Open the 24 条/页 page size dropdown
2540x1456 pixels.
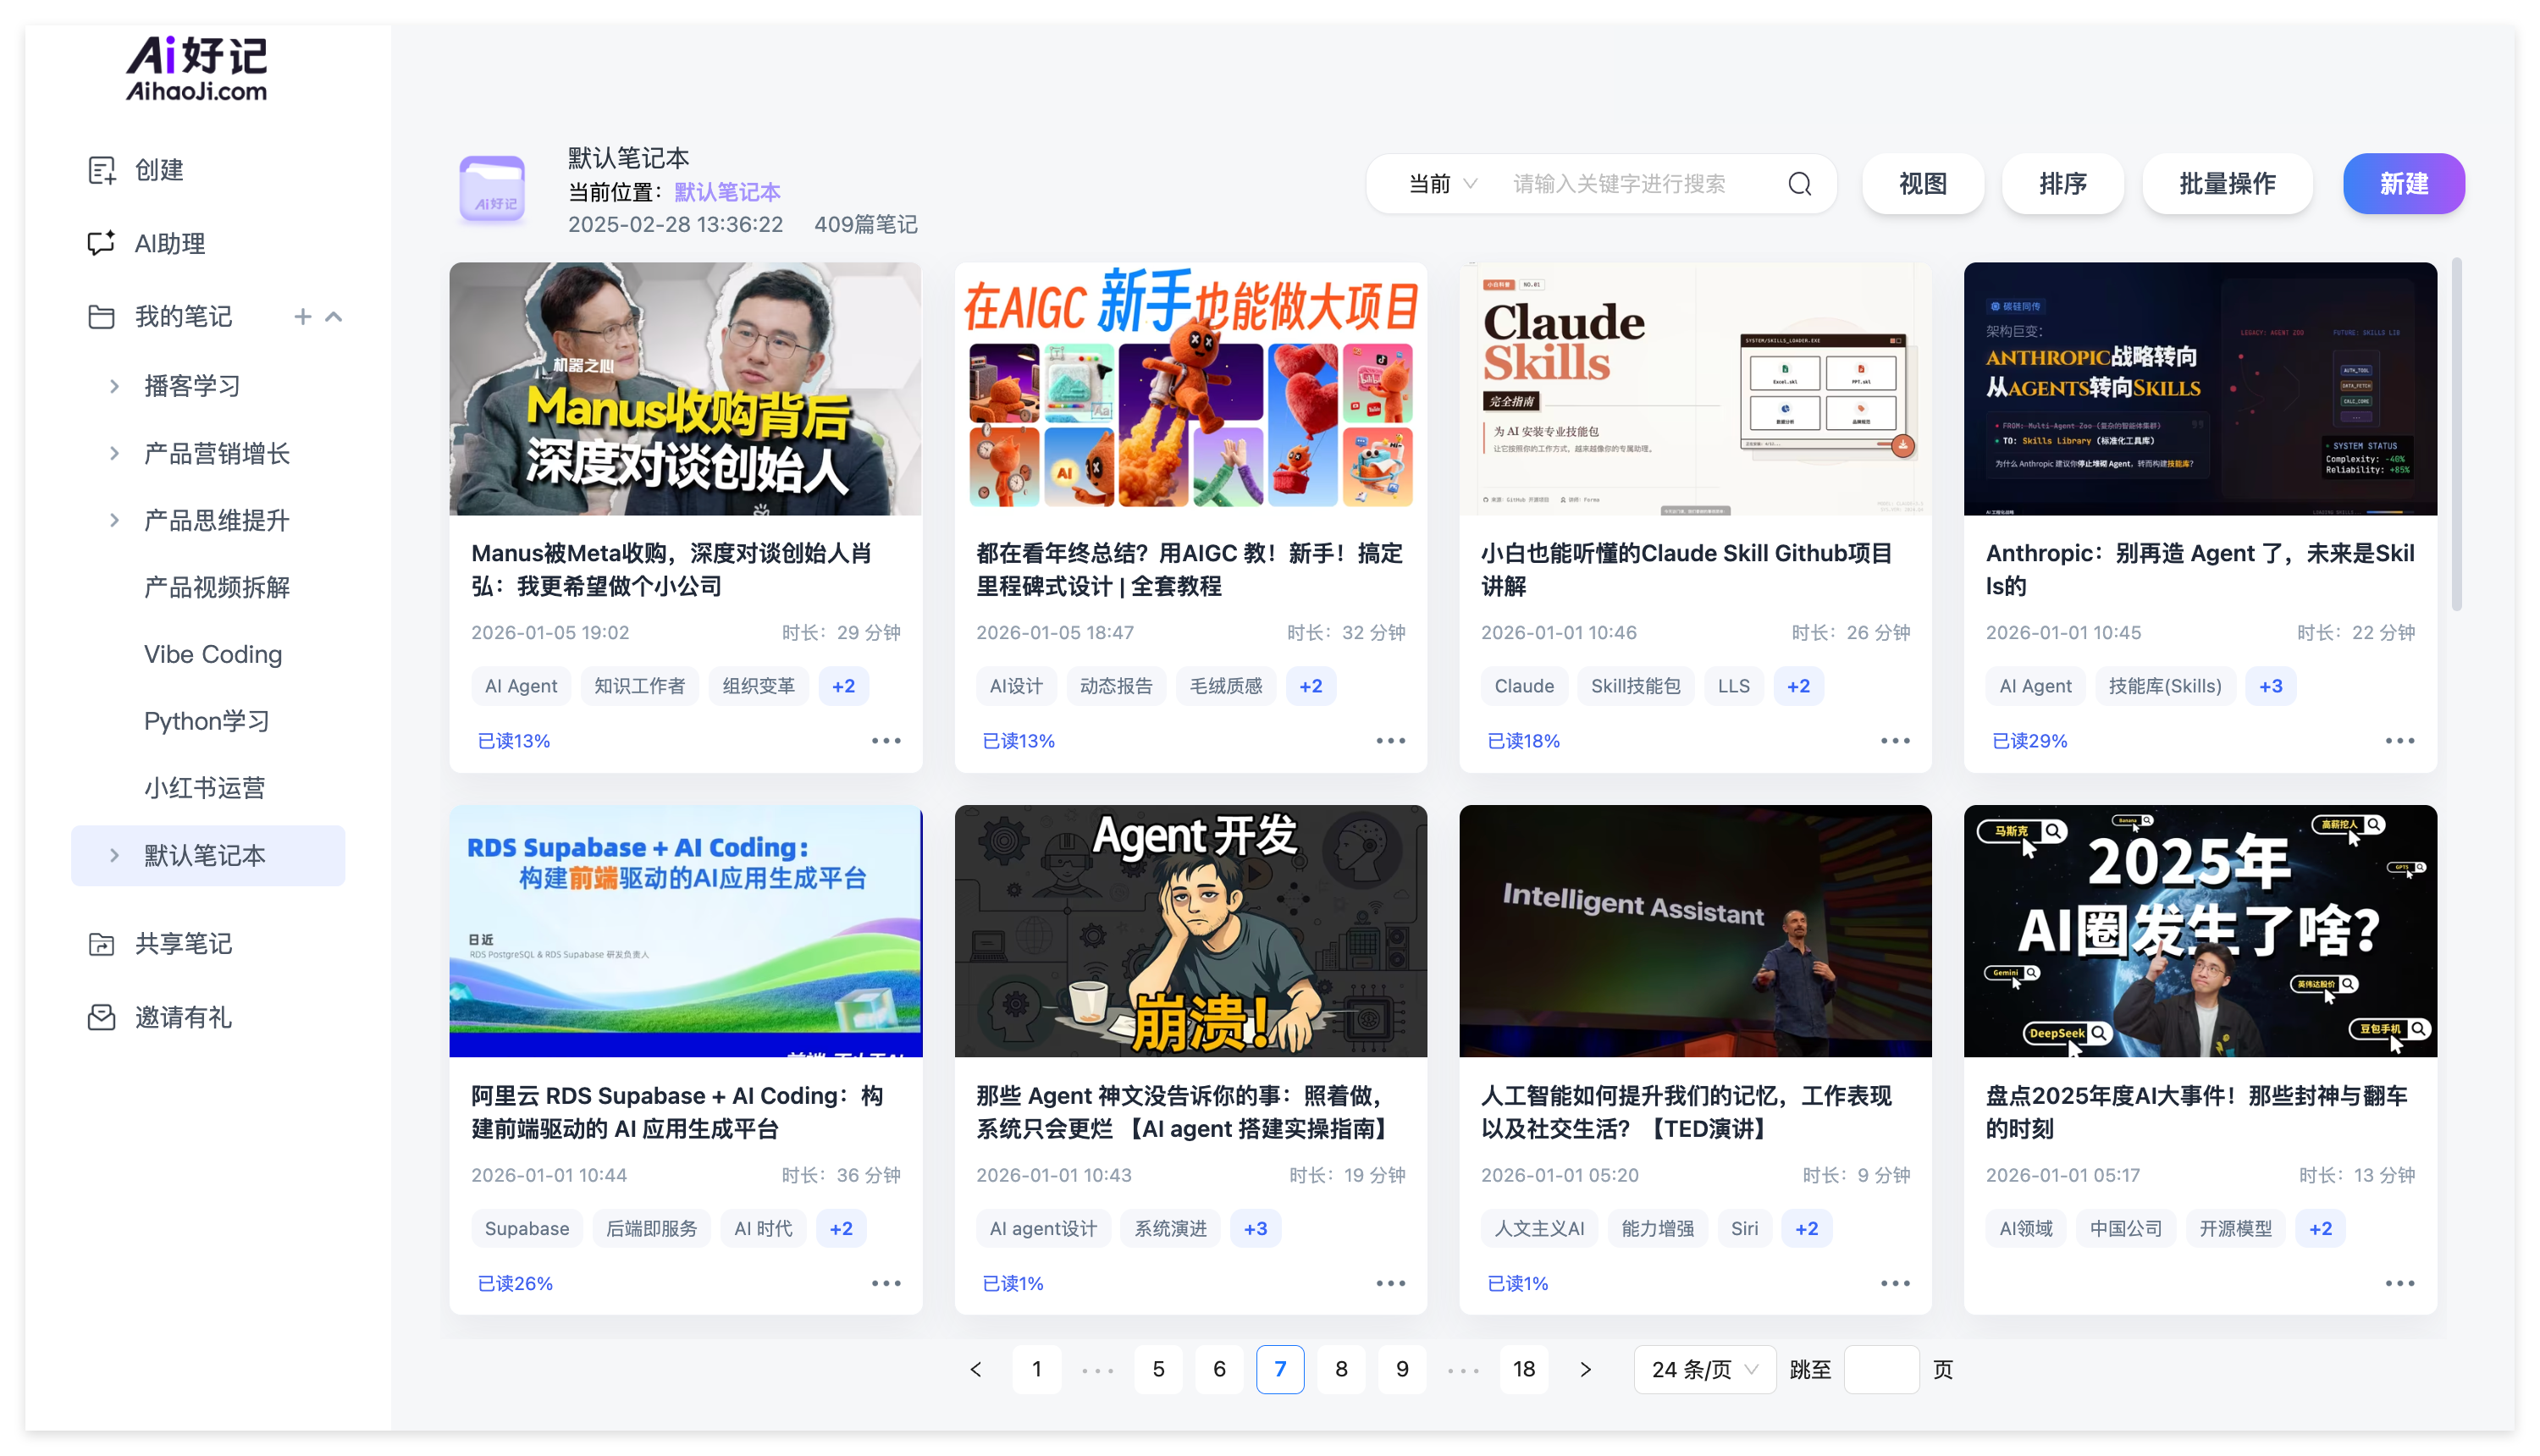tap(1704, 1369)
